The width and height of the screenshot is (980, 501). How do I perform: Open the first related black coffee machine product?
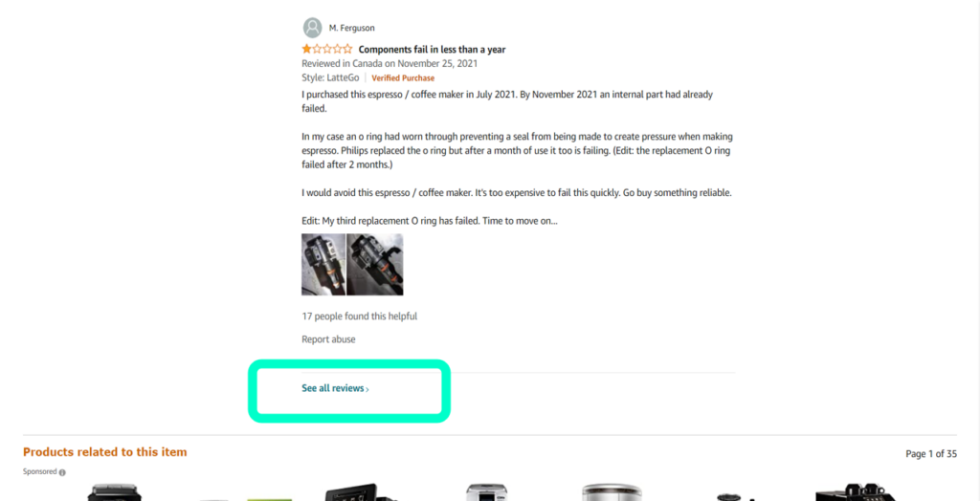point(115,492)
